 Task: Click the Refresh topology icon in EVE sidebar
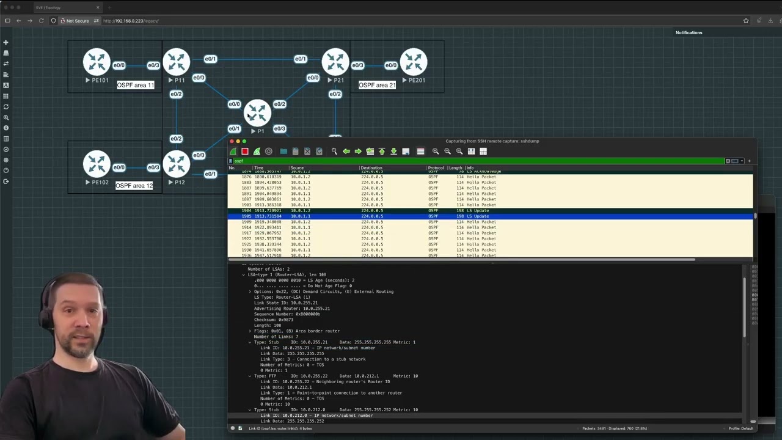[6, 106]
